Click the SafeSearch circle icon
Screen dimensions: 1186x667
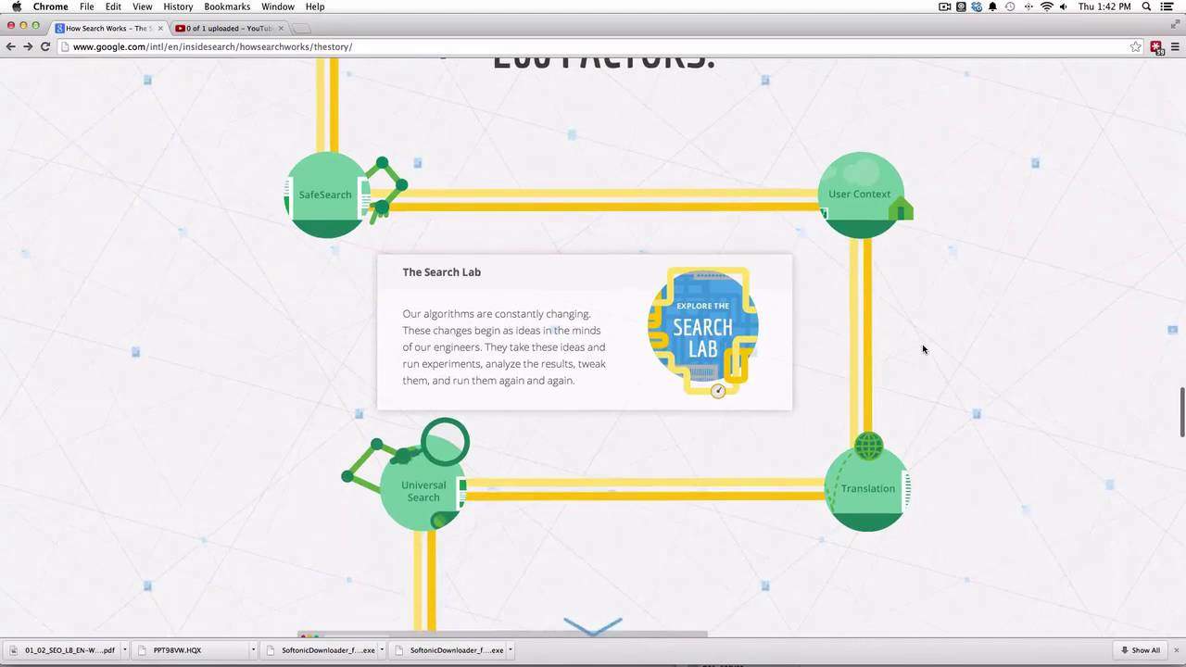coord(326,195)
